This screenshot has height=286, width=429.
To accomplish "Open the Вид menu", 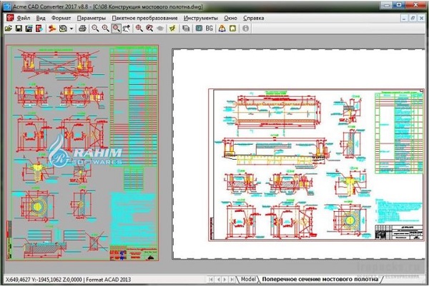I will 41,16.
